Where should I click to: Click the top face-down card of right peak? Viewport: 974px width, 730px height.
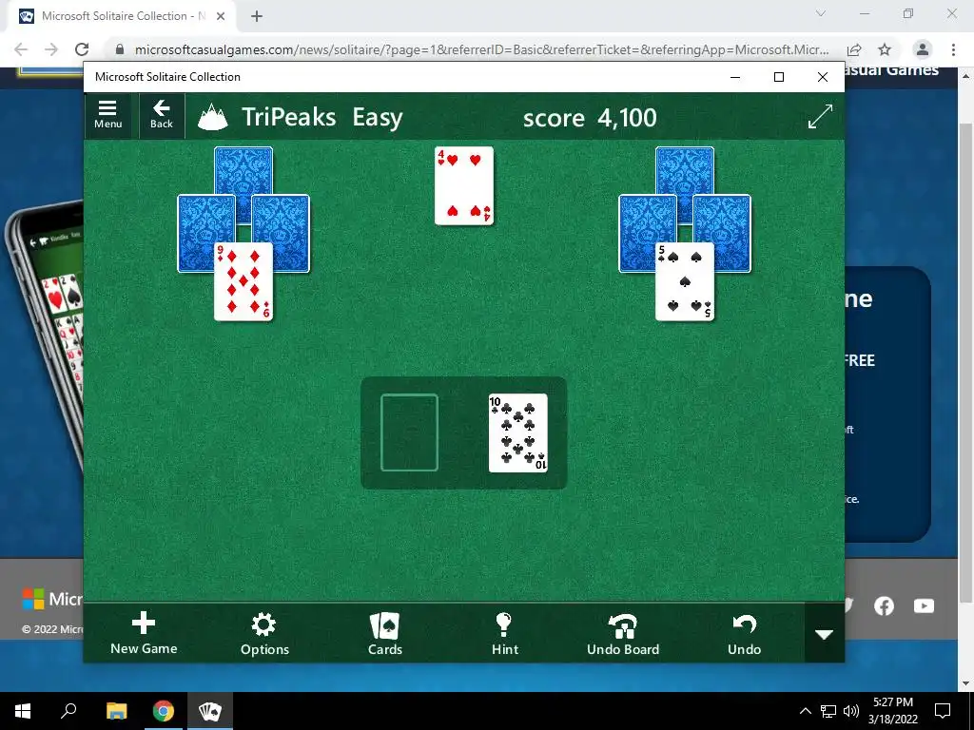click(x=685, y=170)
